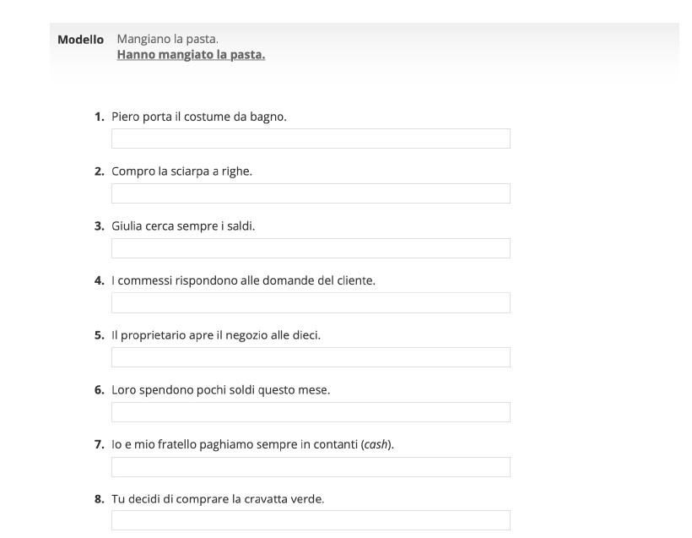Select the answer box for Giulia sentence
Screen dimensions: 692x538
311,248
